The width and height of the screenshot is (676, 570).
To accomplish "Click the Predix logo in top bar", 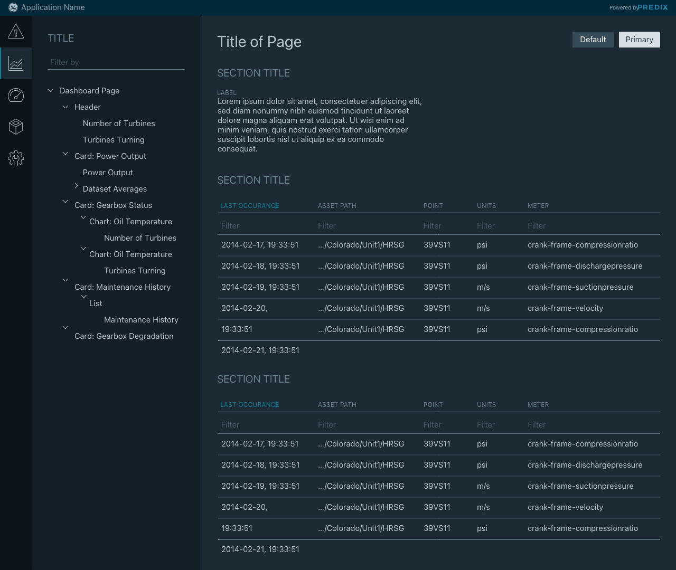I will point(652,7).
